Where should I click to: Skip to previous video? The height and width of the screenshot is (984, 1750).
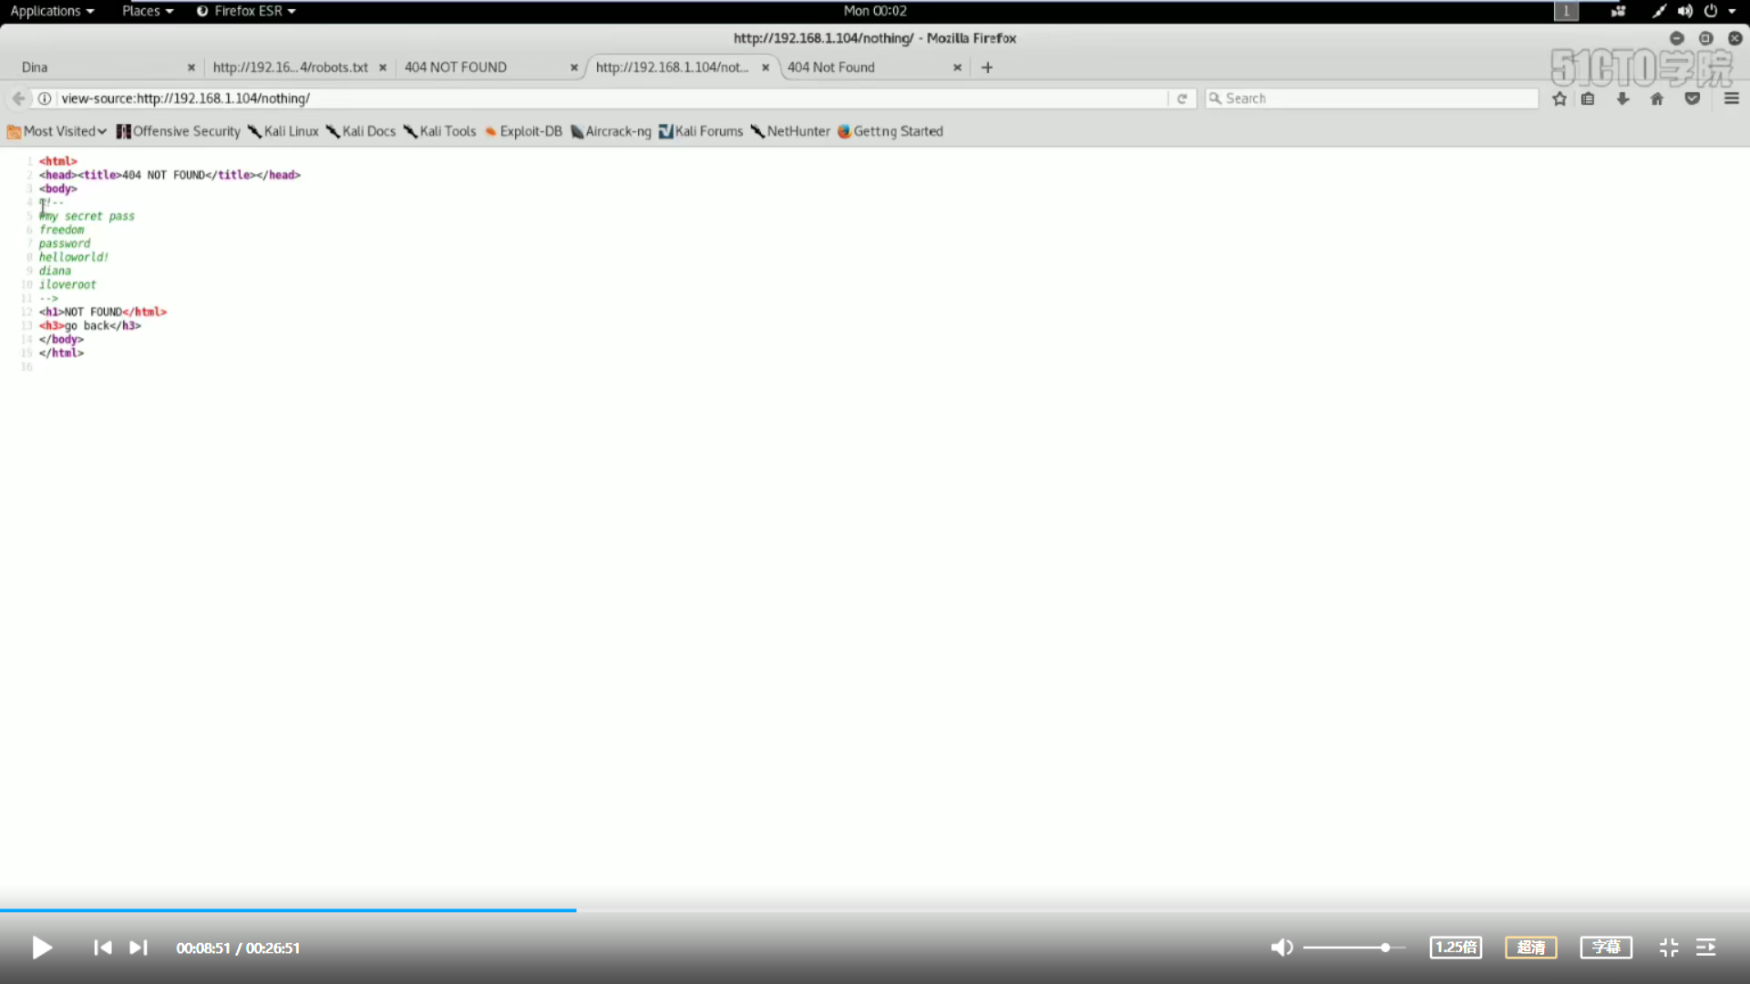click(x=103, y=948)
